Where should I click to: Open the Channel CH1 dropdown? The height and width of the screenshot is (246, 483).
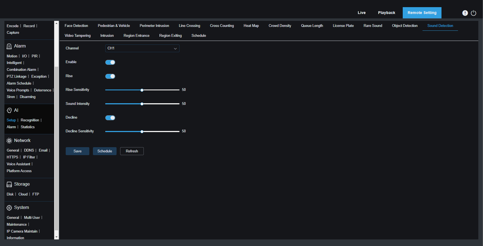(142, 48)
